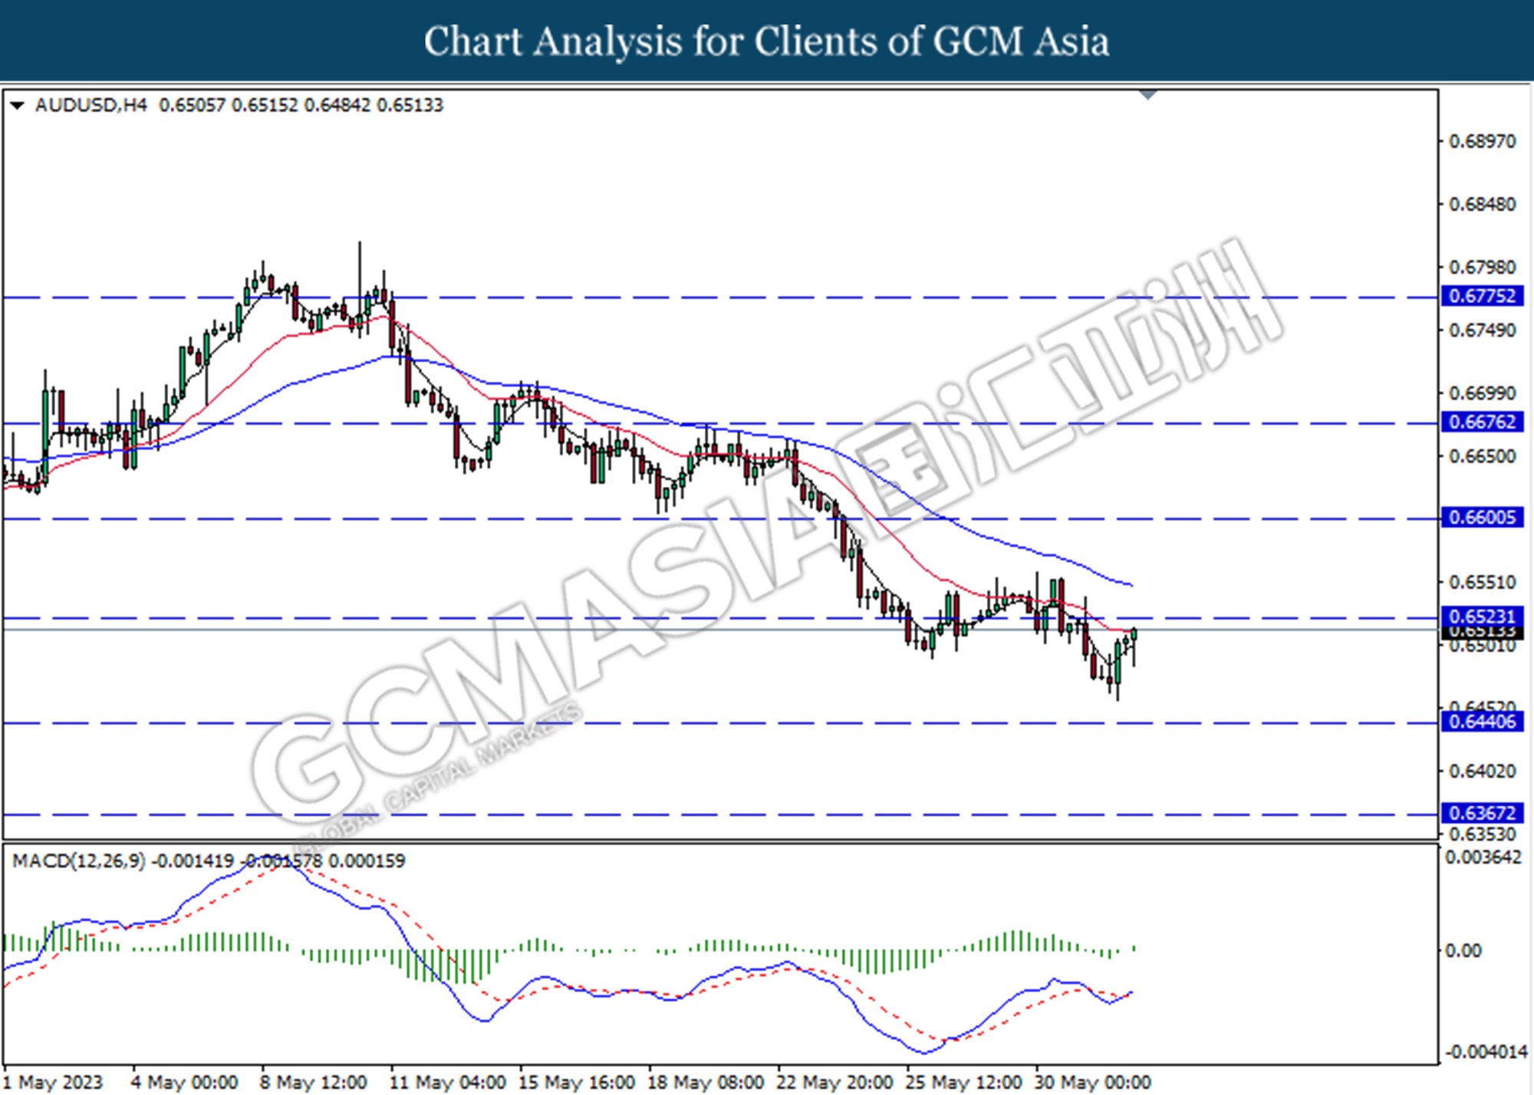Screen dimensions: 1534x1095
Task: Click the MACD 0.003642 scale value
Action: click(1483, 857)
